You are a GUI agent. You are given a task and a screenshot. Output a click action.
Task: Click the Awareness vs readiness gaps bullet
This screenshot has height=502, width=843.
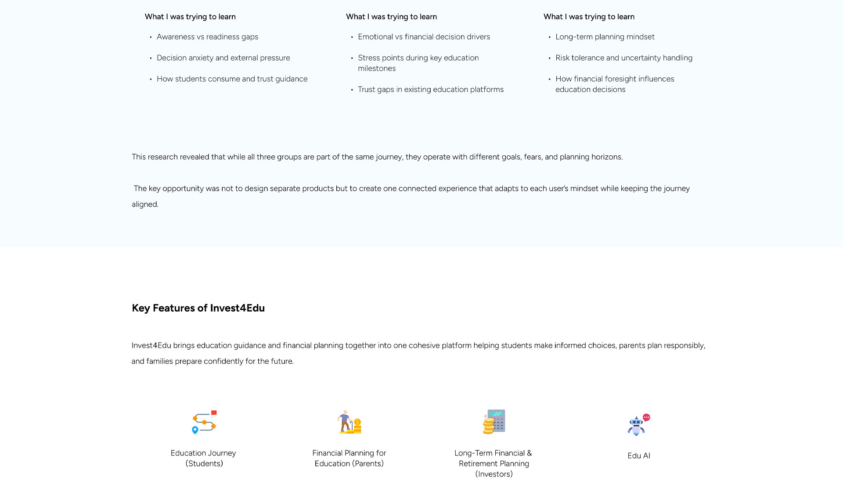[207, 37]
